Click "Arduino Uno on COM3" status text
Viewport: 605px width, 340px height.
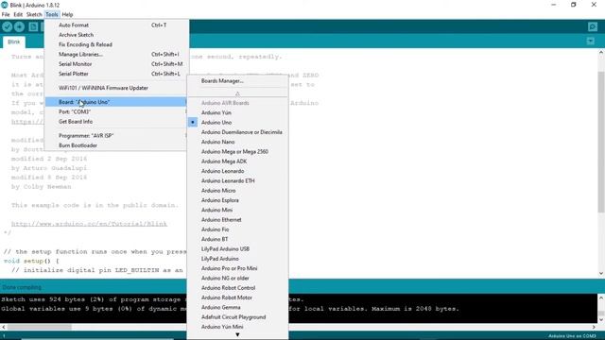[572, 336]
